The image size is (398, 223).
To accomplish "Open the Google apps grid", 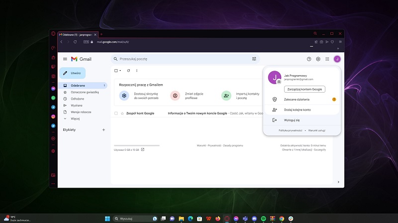I will pos(327,59).
